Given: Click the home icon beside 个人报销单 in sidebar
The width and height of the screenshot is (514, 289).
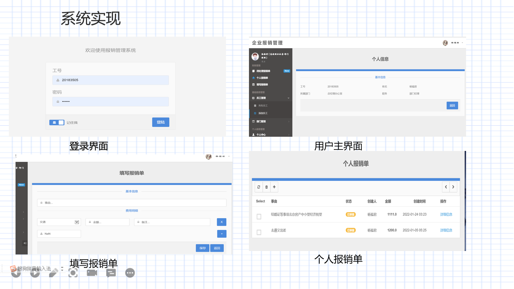Looking at the screenshot, I should [254, 78].
